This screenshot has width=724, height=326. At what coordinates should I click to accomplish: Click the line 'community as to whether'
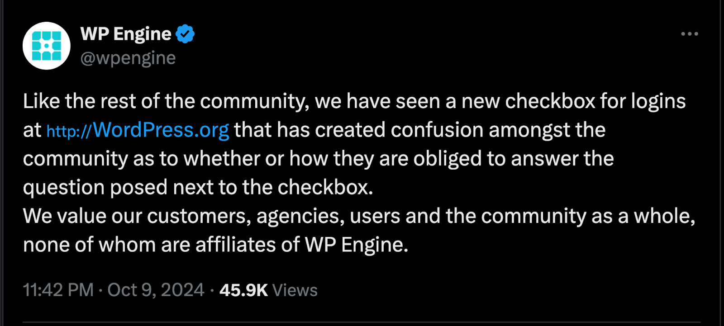tap(319, 159)
